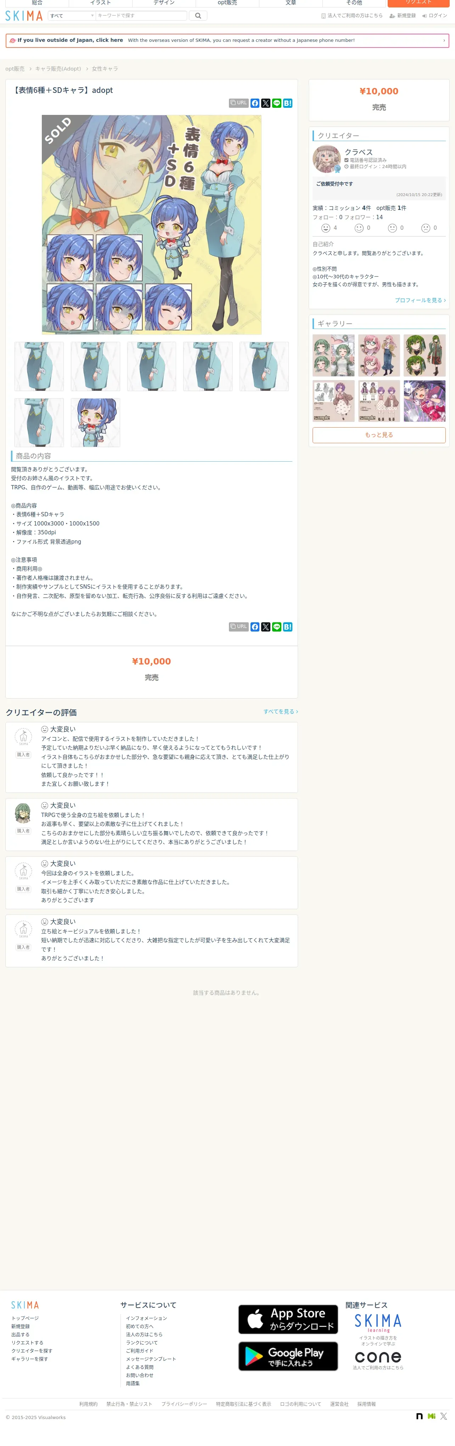
Task: Open the overseas version banner
Action: point(227,40)
